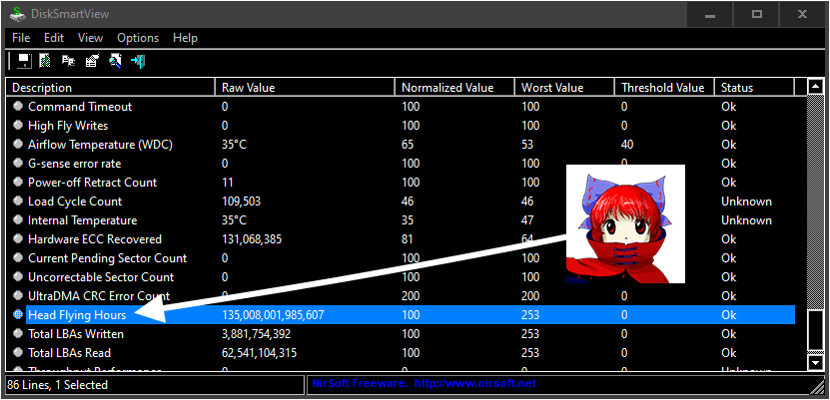Click the Exit toolbar icon
This screenshot has height=400, width=830.
click(138, 62)
